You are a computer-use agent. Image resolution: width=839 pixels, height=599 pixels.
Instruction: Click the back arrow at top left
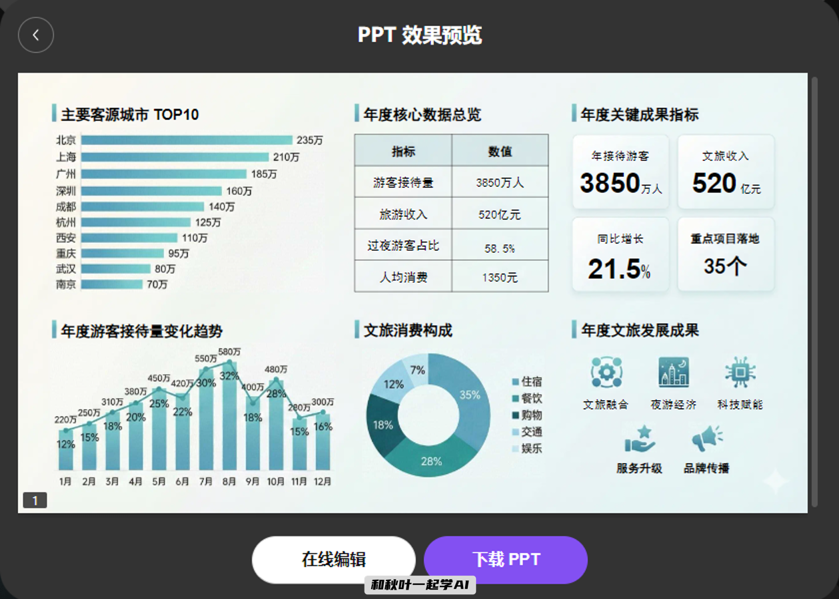tap(36, 35)
